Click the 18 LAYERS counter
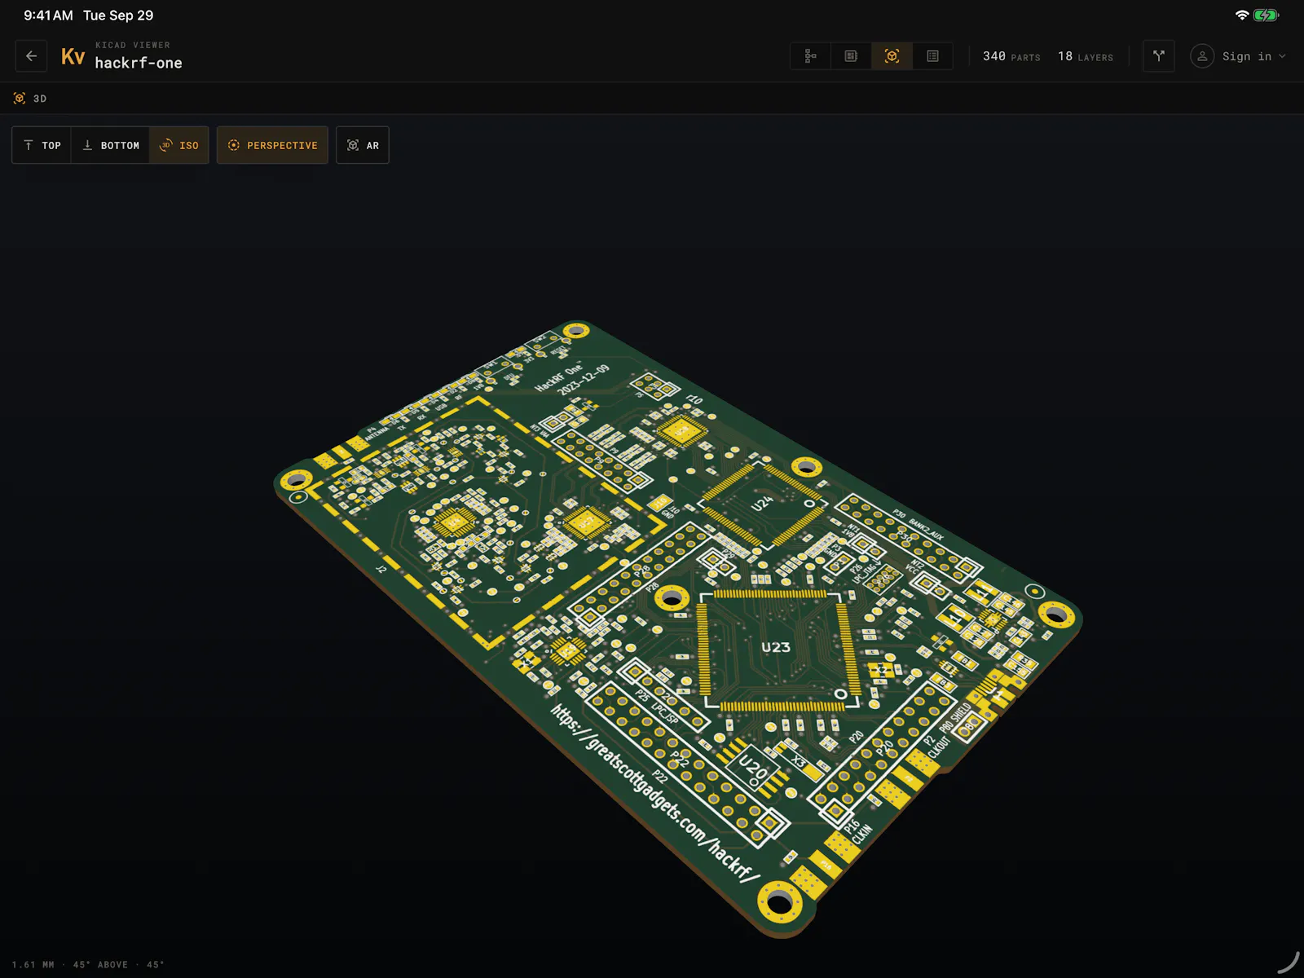 click(x=1086, y=56)
